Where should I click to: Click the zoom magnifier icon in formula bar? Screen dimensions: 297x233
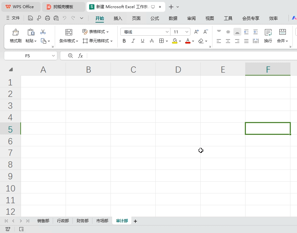pyautogui.click(x=70, y=56)
